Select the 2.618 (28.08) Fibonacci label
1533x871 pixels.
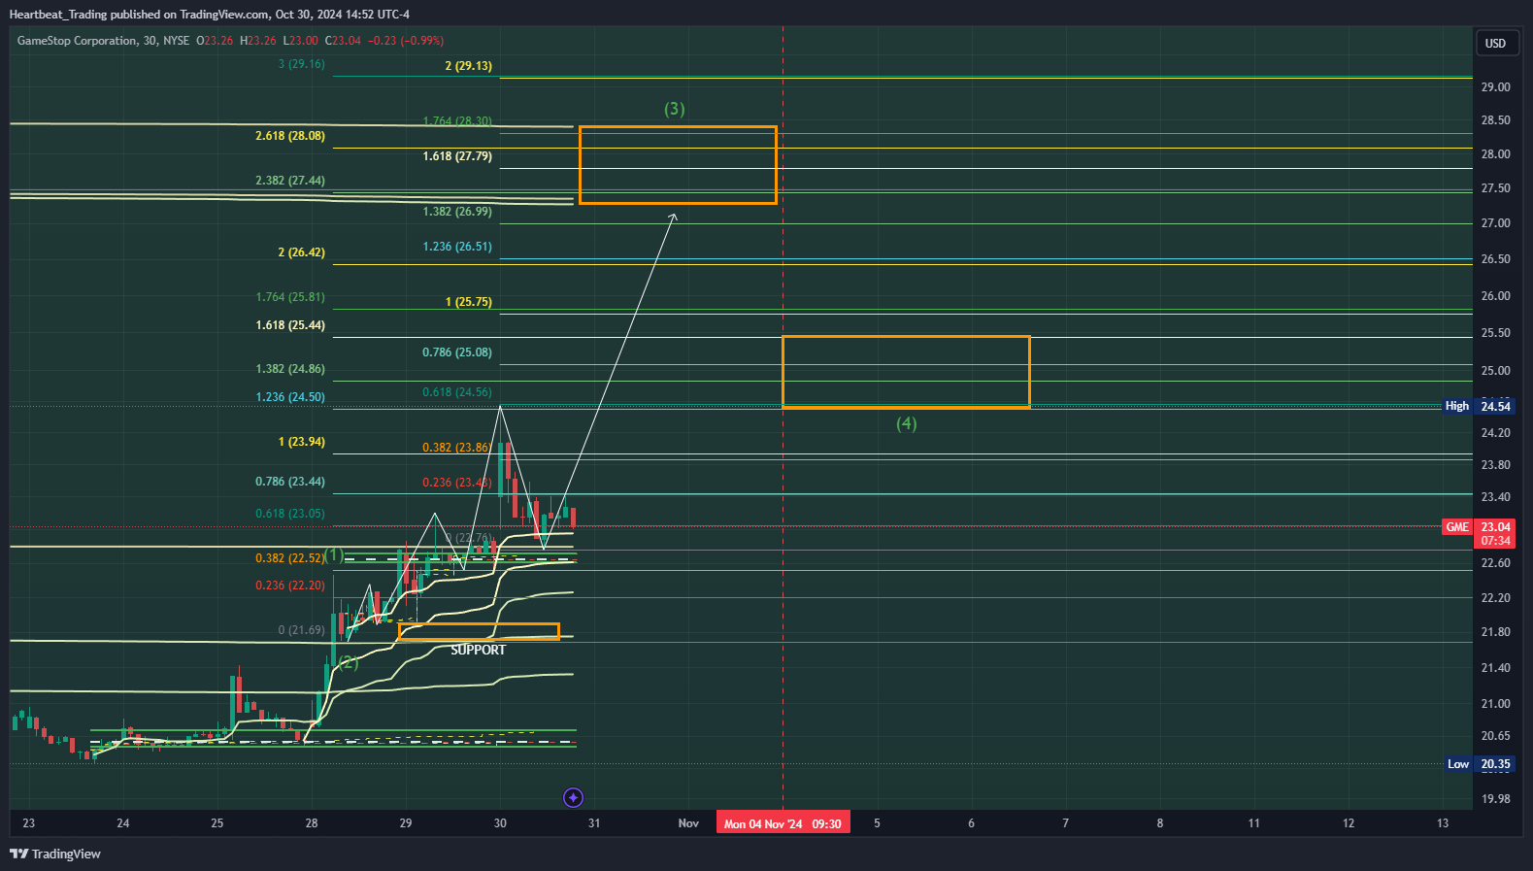(290, 136)
